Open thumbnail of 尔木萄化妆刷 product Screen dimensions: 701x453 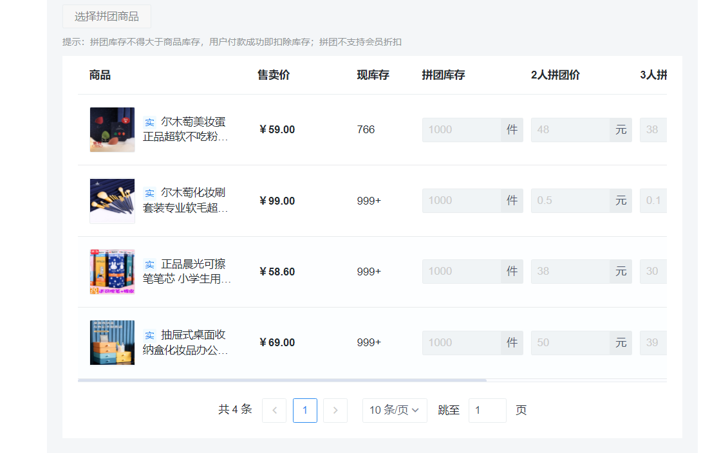[x=112, y=201]
